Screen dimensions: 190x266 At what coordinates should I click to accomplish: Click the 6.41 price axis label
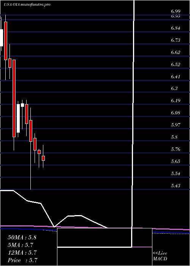click(176, 76)
